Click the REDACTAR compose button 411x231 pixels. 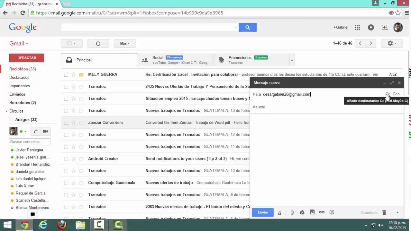point(27,58)
